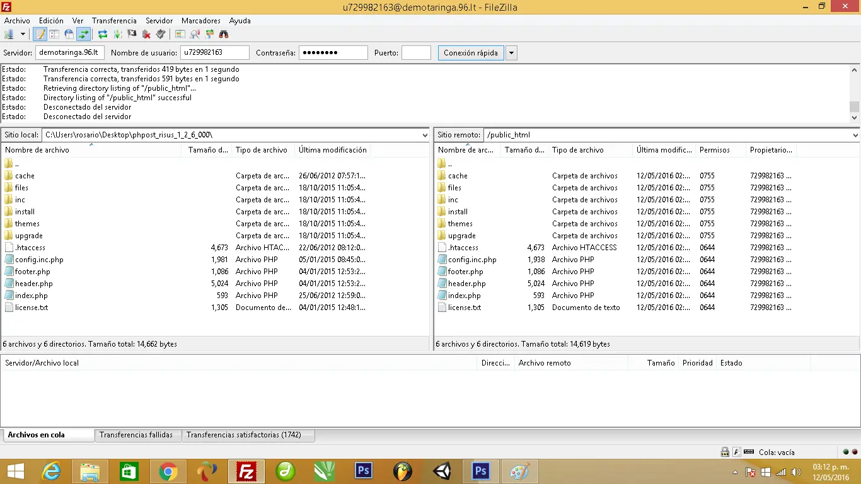This screenshot has width=861, height=484.
Task: Open Internet Explorer from the taskbar
Action: click(51, 471)
